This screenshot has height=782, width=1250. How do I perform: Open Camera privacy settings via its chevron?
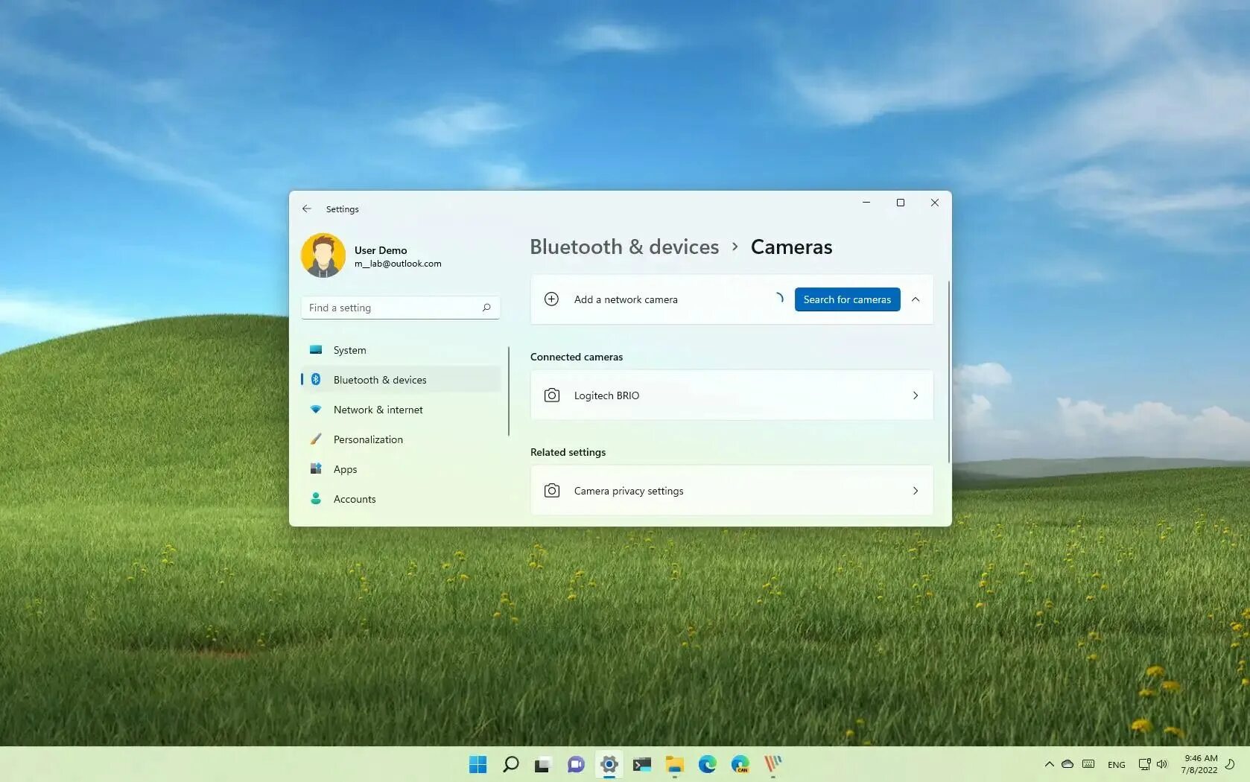pos(916,491)
